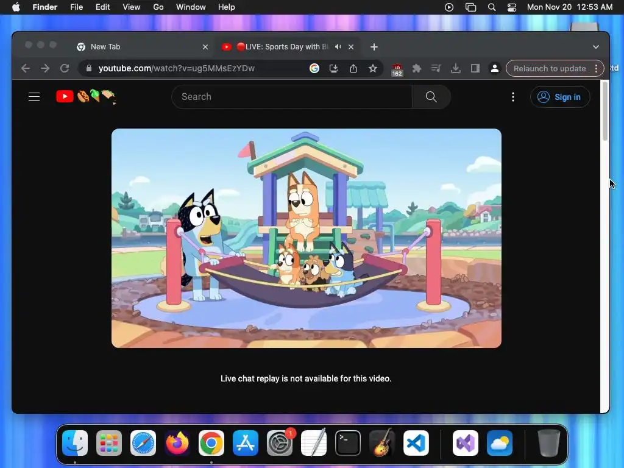Click Relaunch to update button

click(x=550, y=68)
